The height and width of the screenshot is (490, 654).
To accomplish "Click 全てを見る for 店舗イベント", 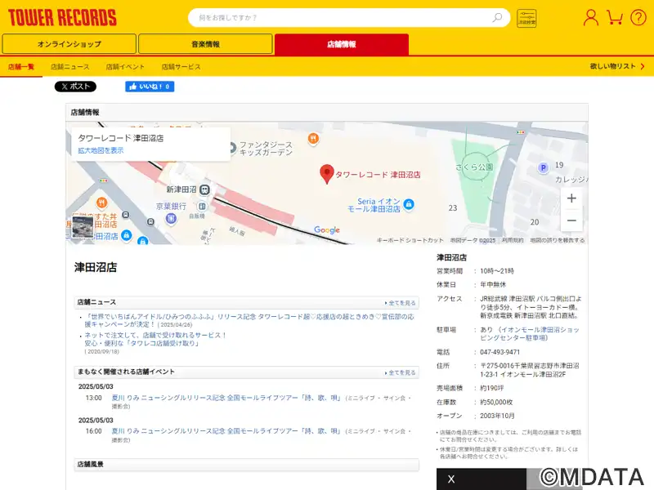I will click(400, 372).
